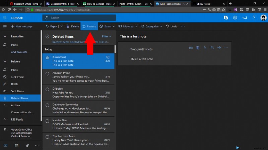
Task: Click the forward arrow in reading pane
Action: click(x=219, y=48)
